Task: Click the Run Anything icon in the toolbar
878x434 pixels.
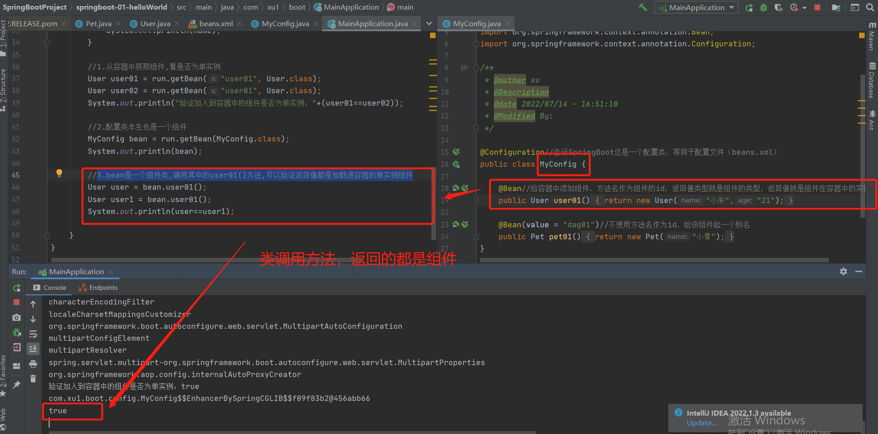Action: coord(855,7)
